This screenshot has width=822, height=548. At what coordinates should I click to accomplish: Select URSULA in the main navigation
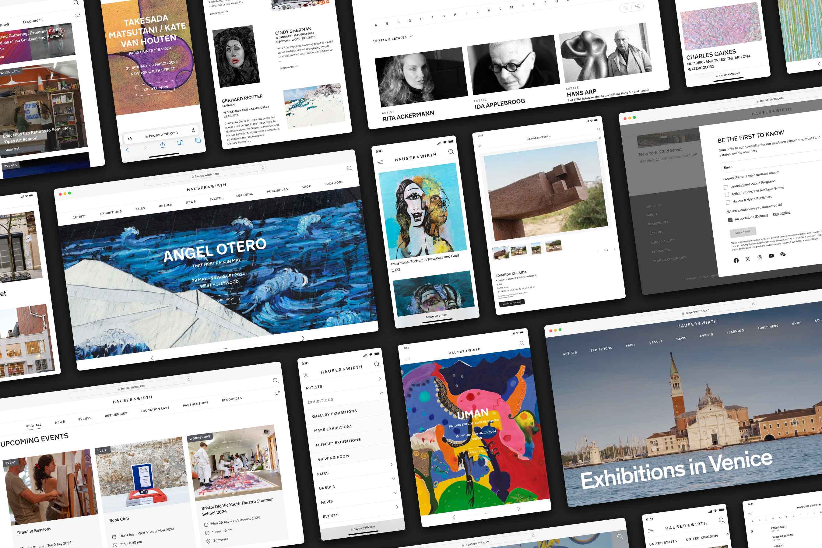[166, 205]
